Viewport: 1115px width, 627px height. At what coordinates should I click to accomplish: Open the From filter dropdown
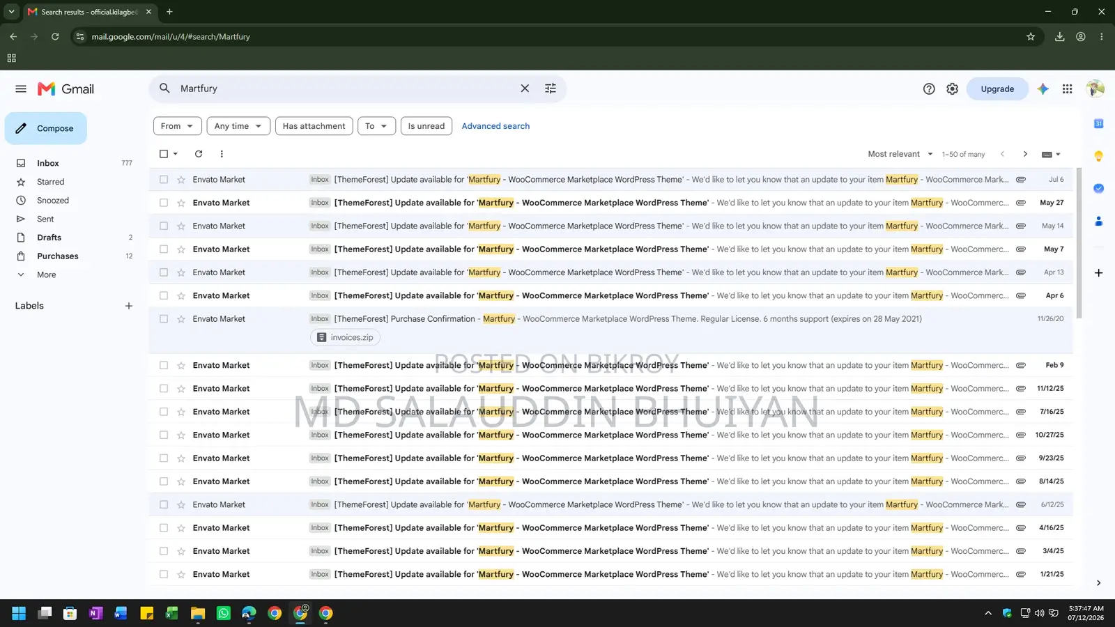[177, 126]
